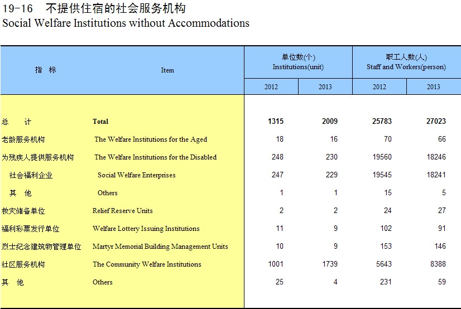Select the total institutions value 1315
461x309 pixels.
276,122
